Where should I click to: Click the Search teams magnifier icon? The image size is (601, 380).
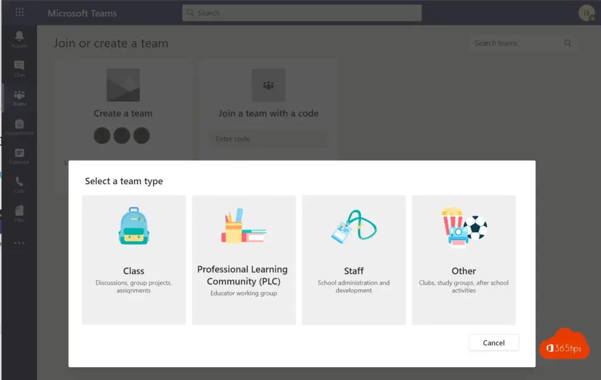[x=568, y=43]
